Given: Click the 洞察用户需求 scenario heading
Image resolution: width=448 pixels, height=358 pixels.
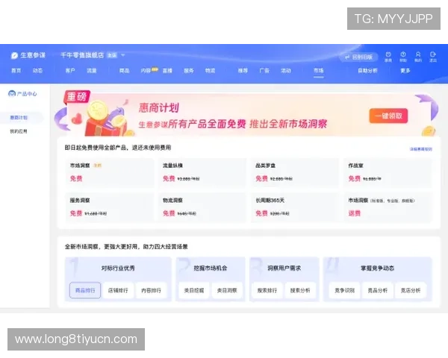Looking at the screenshot, I should pos(284,268).
